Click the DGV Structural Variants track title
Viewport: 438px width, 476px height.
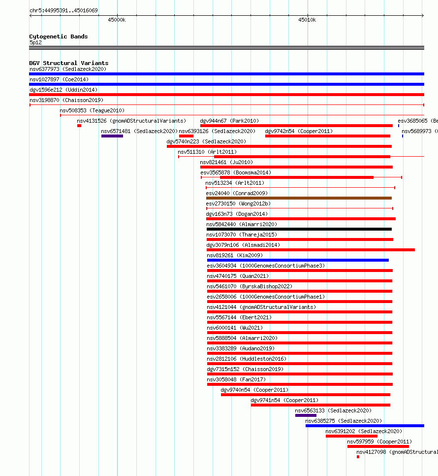pyautogui.click(x=69, y=63)
